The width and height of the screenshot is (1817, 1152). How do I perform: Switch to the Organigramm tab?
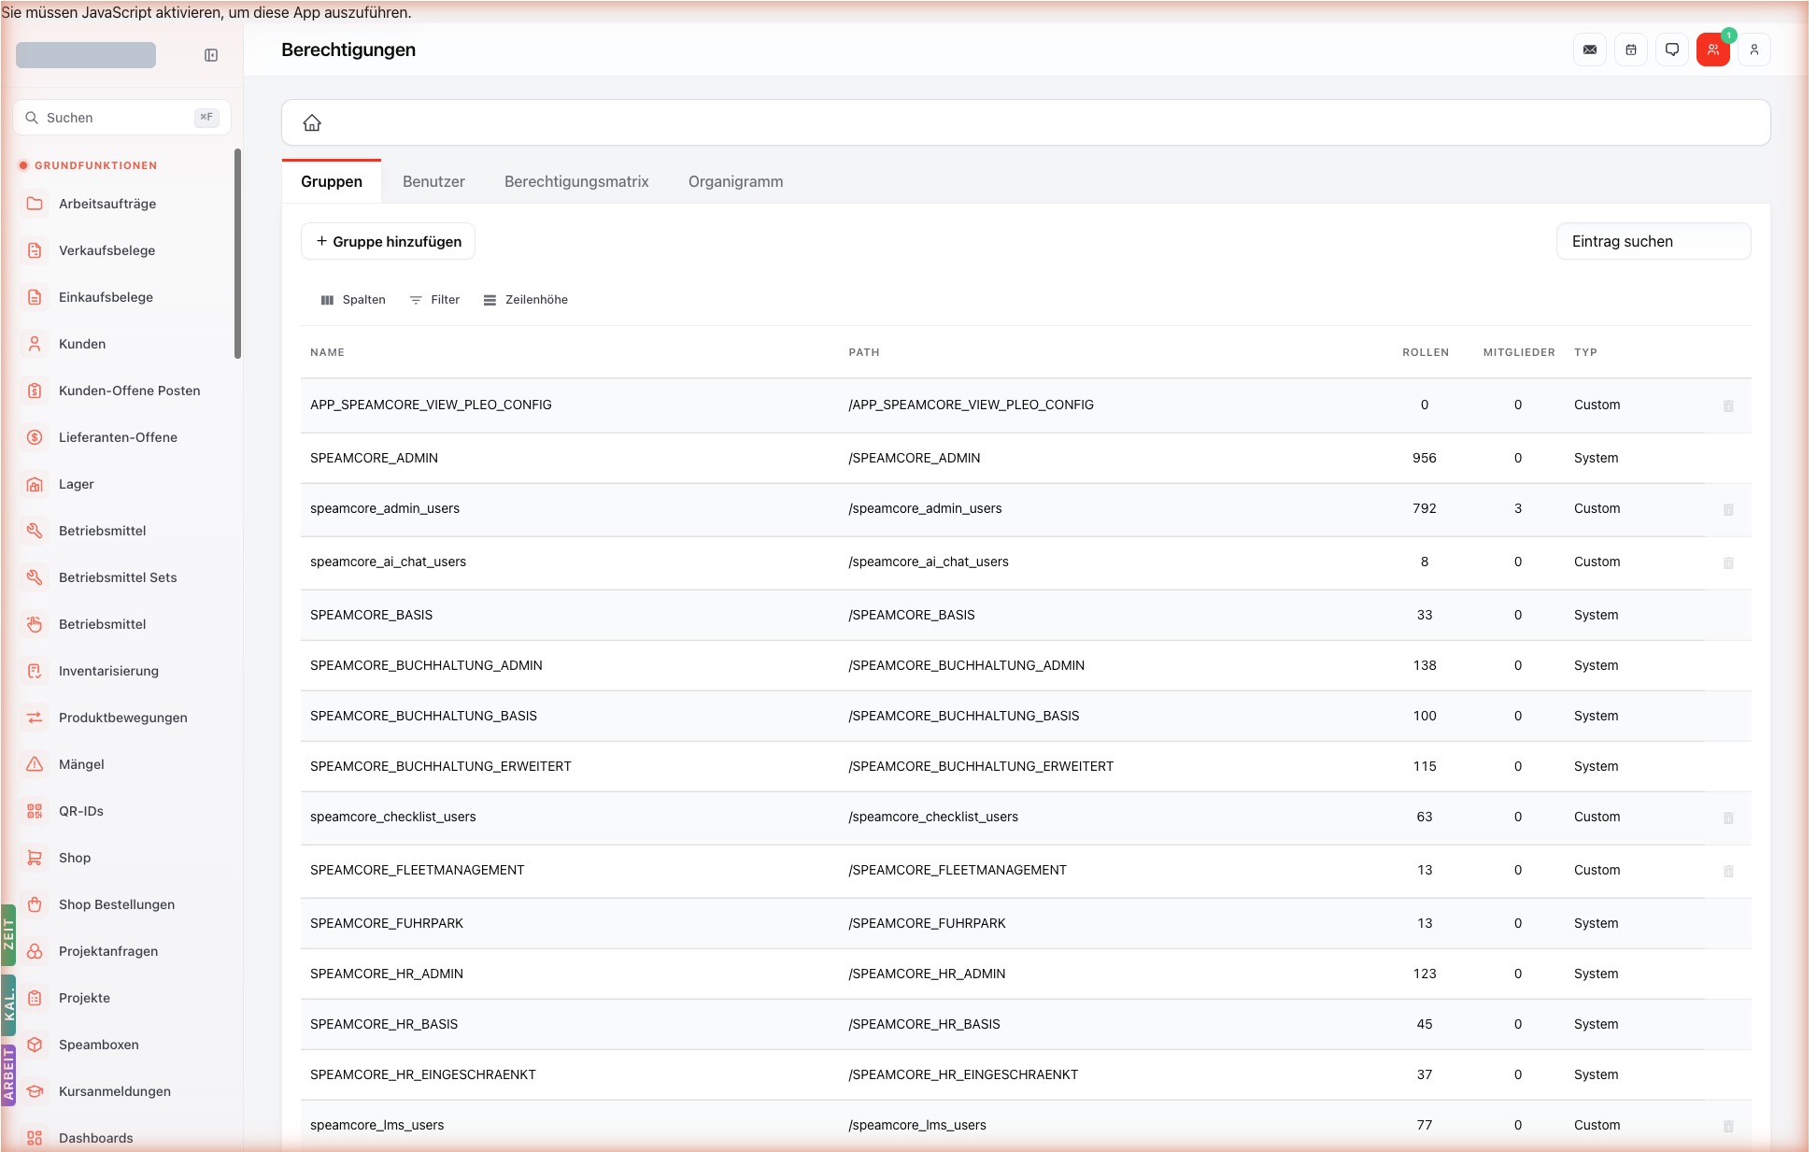736,181
